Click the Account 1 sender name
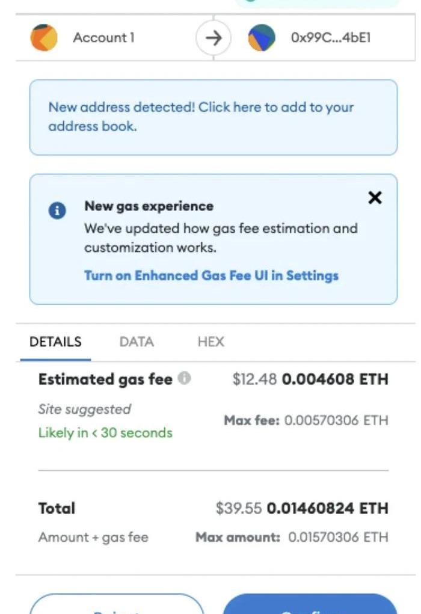 (x=103, y=38)
